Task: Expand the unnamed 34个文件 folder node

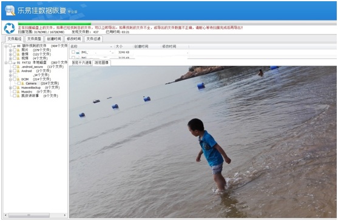Action: [10, 75]
